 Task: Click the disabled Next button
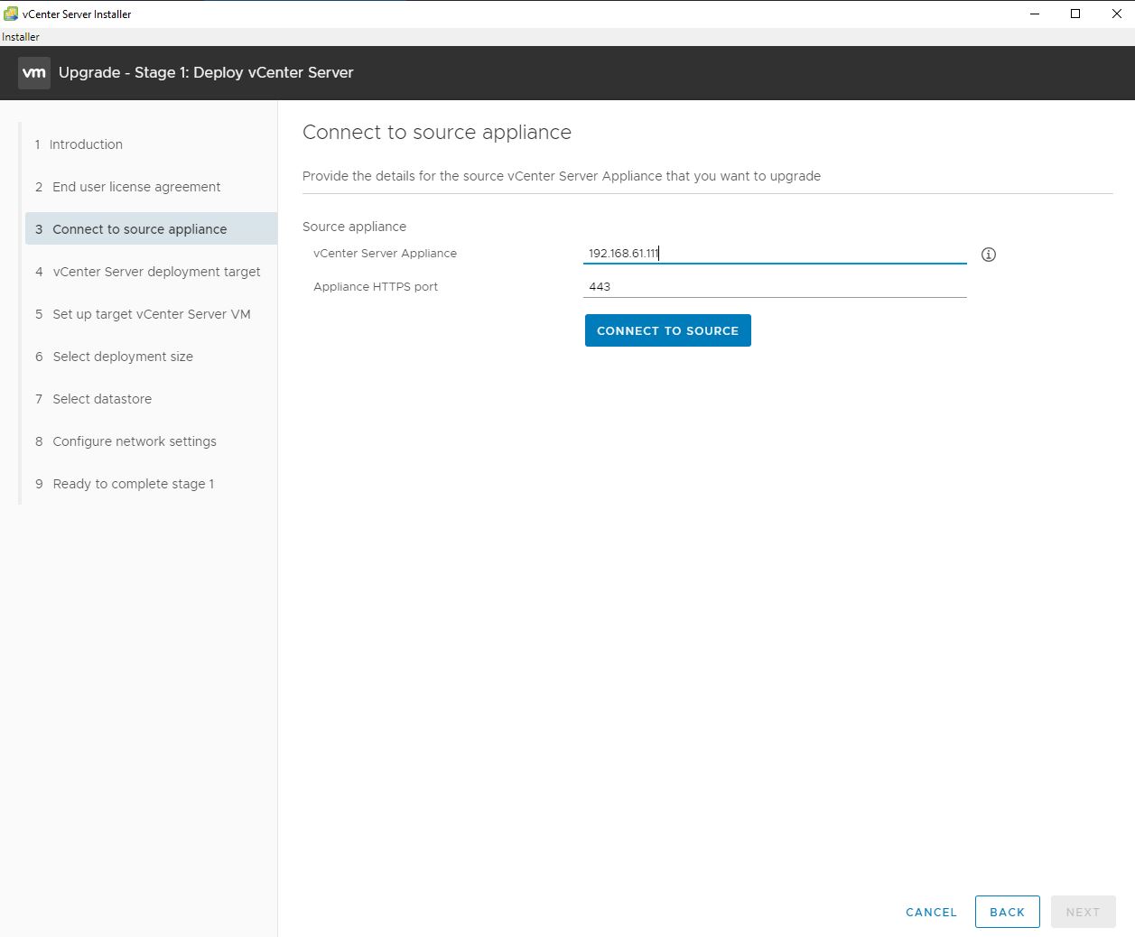click(1084, 912)
